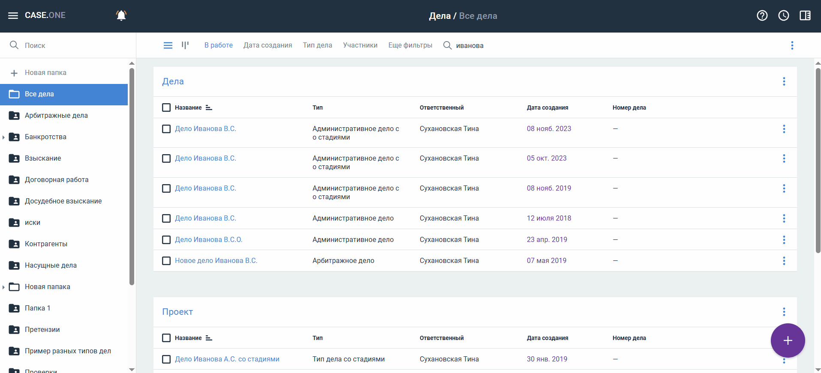
Task: Click the sort icon beside Название in Дела
Action: [x=209, y=107]
